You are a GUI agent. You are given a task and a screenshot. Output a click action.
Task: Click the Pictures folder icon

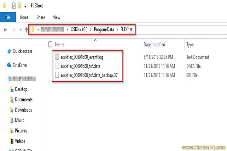12,131
